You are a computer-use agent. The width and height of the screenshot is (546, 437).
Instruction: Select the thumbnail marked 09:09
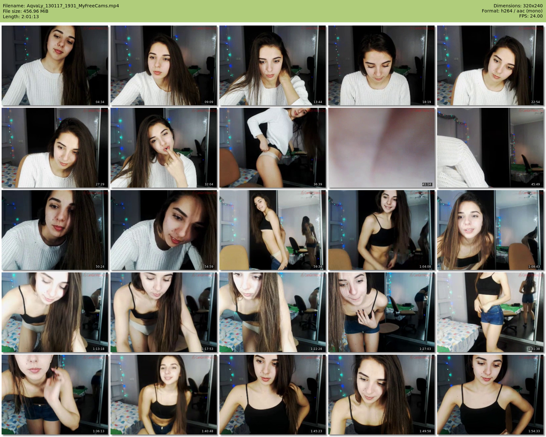pyautogui.click(x=164, y=65)
